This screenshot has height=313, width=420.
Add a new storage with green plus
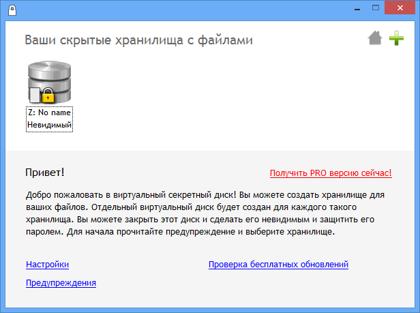pyautogui.click(x=396, y=39)
